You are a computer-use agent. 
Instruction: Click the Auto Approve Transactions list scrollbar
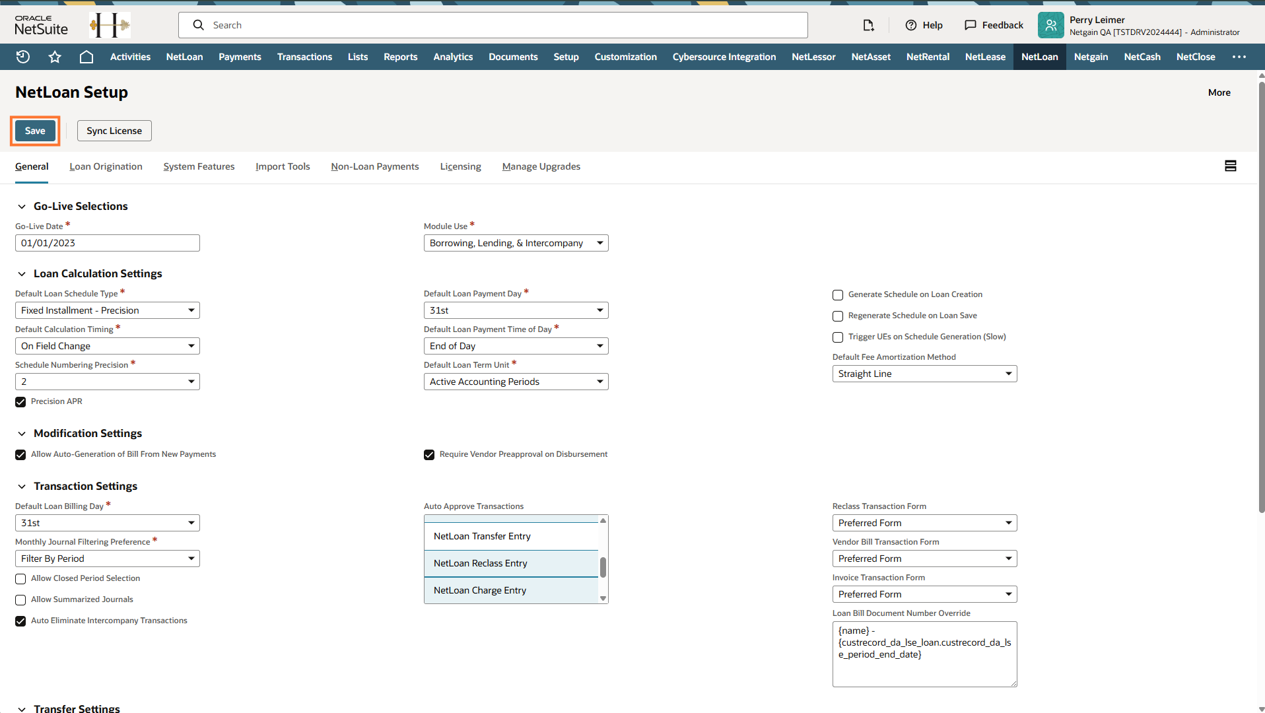pos(603,566)
